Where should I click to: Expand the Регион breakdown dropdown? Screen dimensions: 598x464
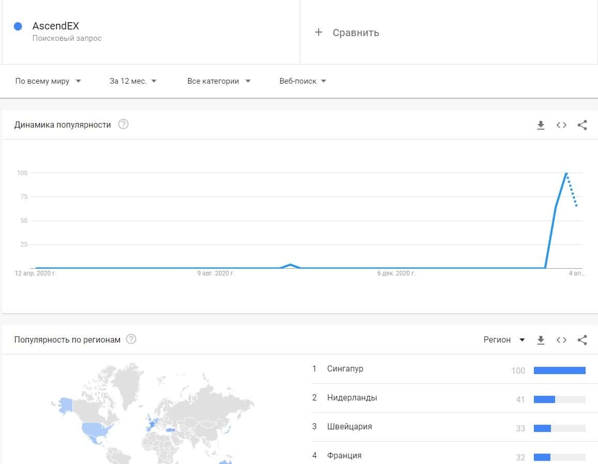pos(504,340)
